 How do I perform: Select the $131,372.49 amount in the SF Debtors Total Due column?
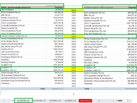coord(132,41)
